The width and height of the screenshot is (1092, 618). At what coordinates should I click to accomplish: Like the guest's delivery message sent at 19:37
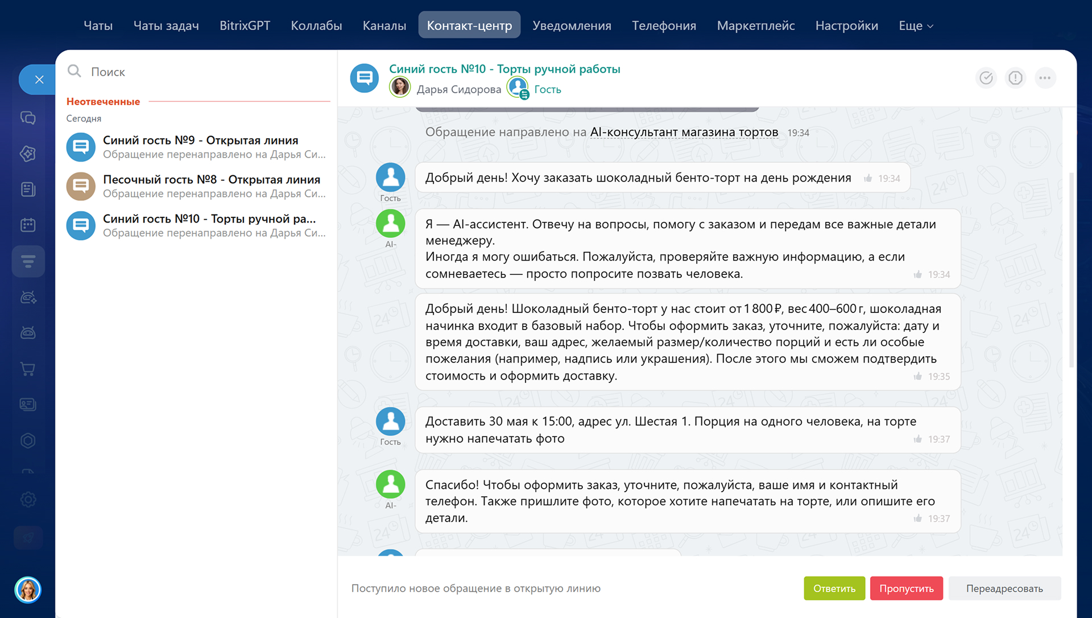(917, 439)
